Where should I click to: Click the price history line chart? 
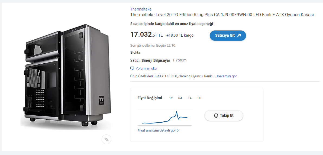coord(164,117)
